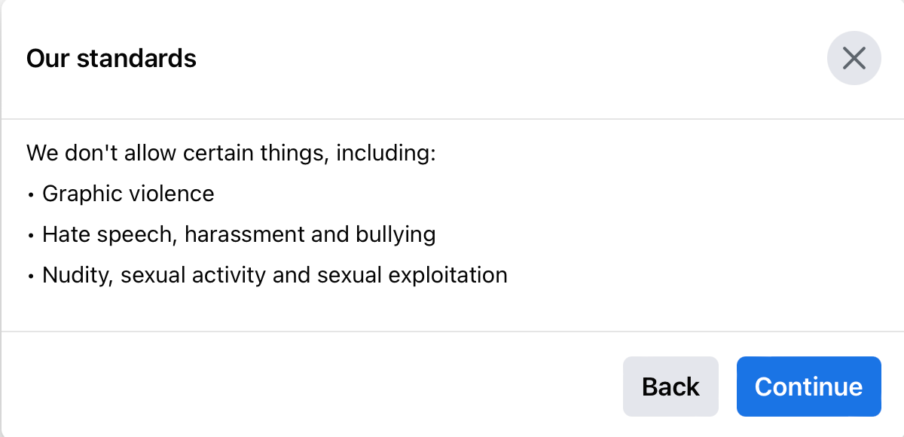904x437 pixels.
Task: Close the Our standards dialog
Action: (854, 58)
